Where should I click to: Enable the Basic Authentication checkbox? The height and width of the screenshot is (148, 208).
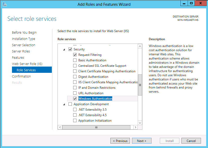(x=75, y=60)
